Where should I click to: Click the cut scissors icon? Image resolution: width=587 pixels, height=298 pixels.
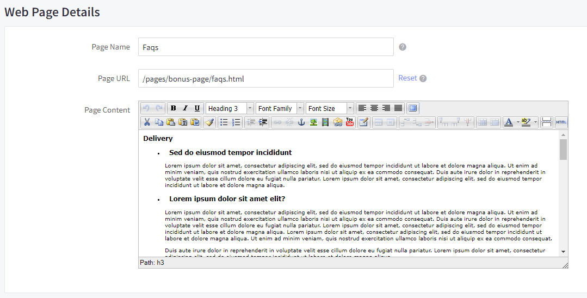tap(146, 122)
